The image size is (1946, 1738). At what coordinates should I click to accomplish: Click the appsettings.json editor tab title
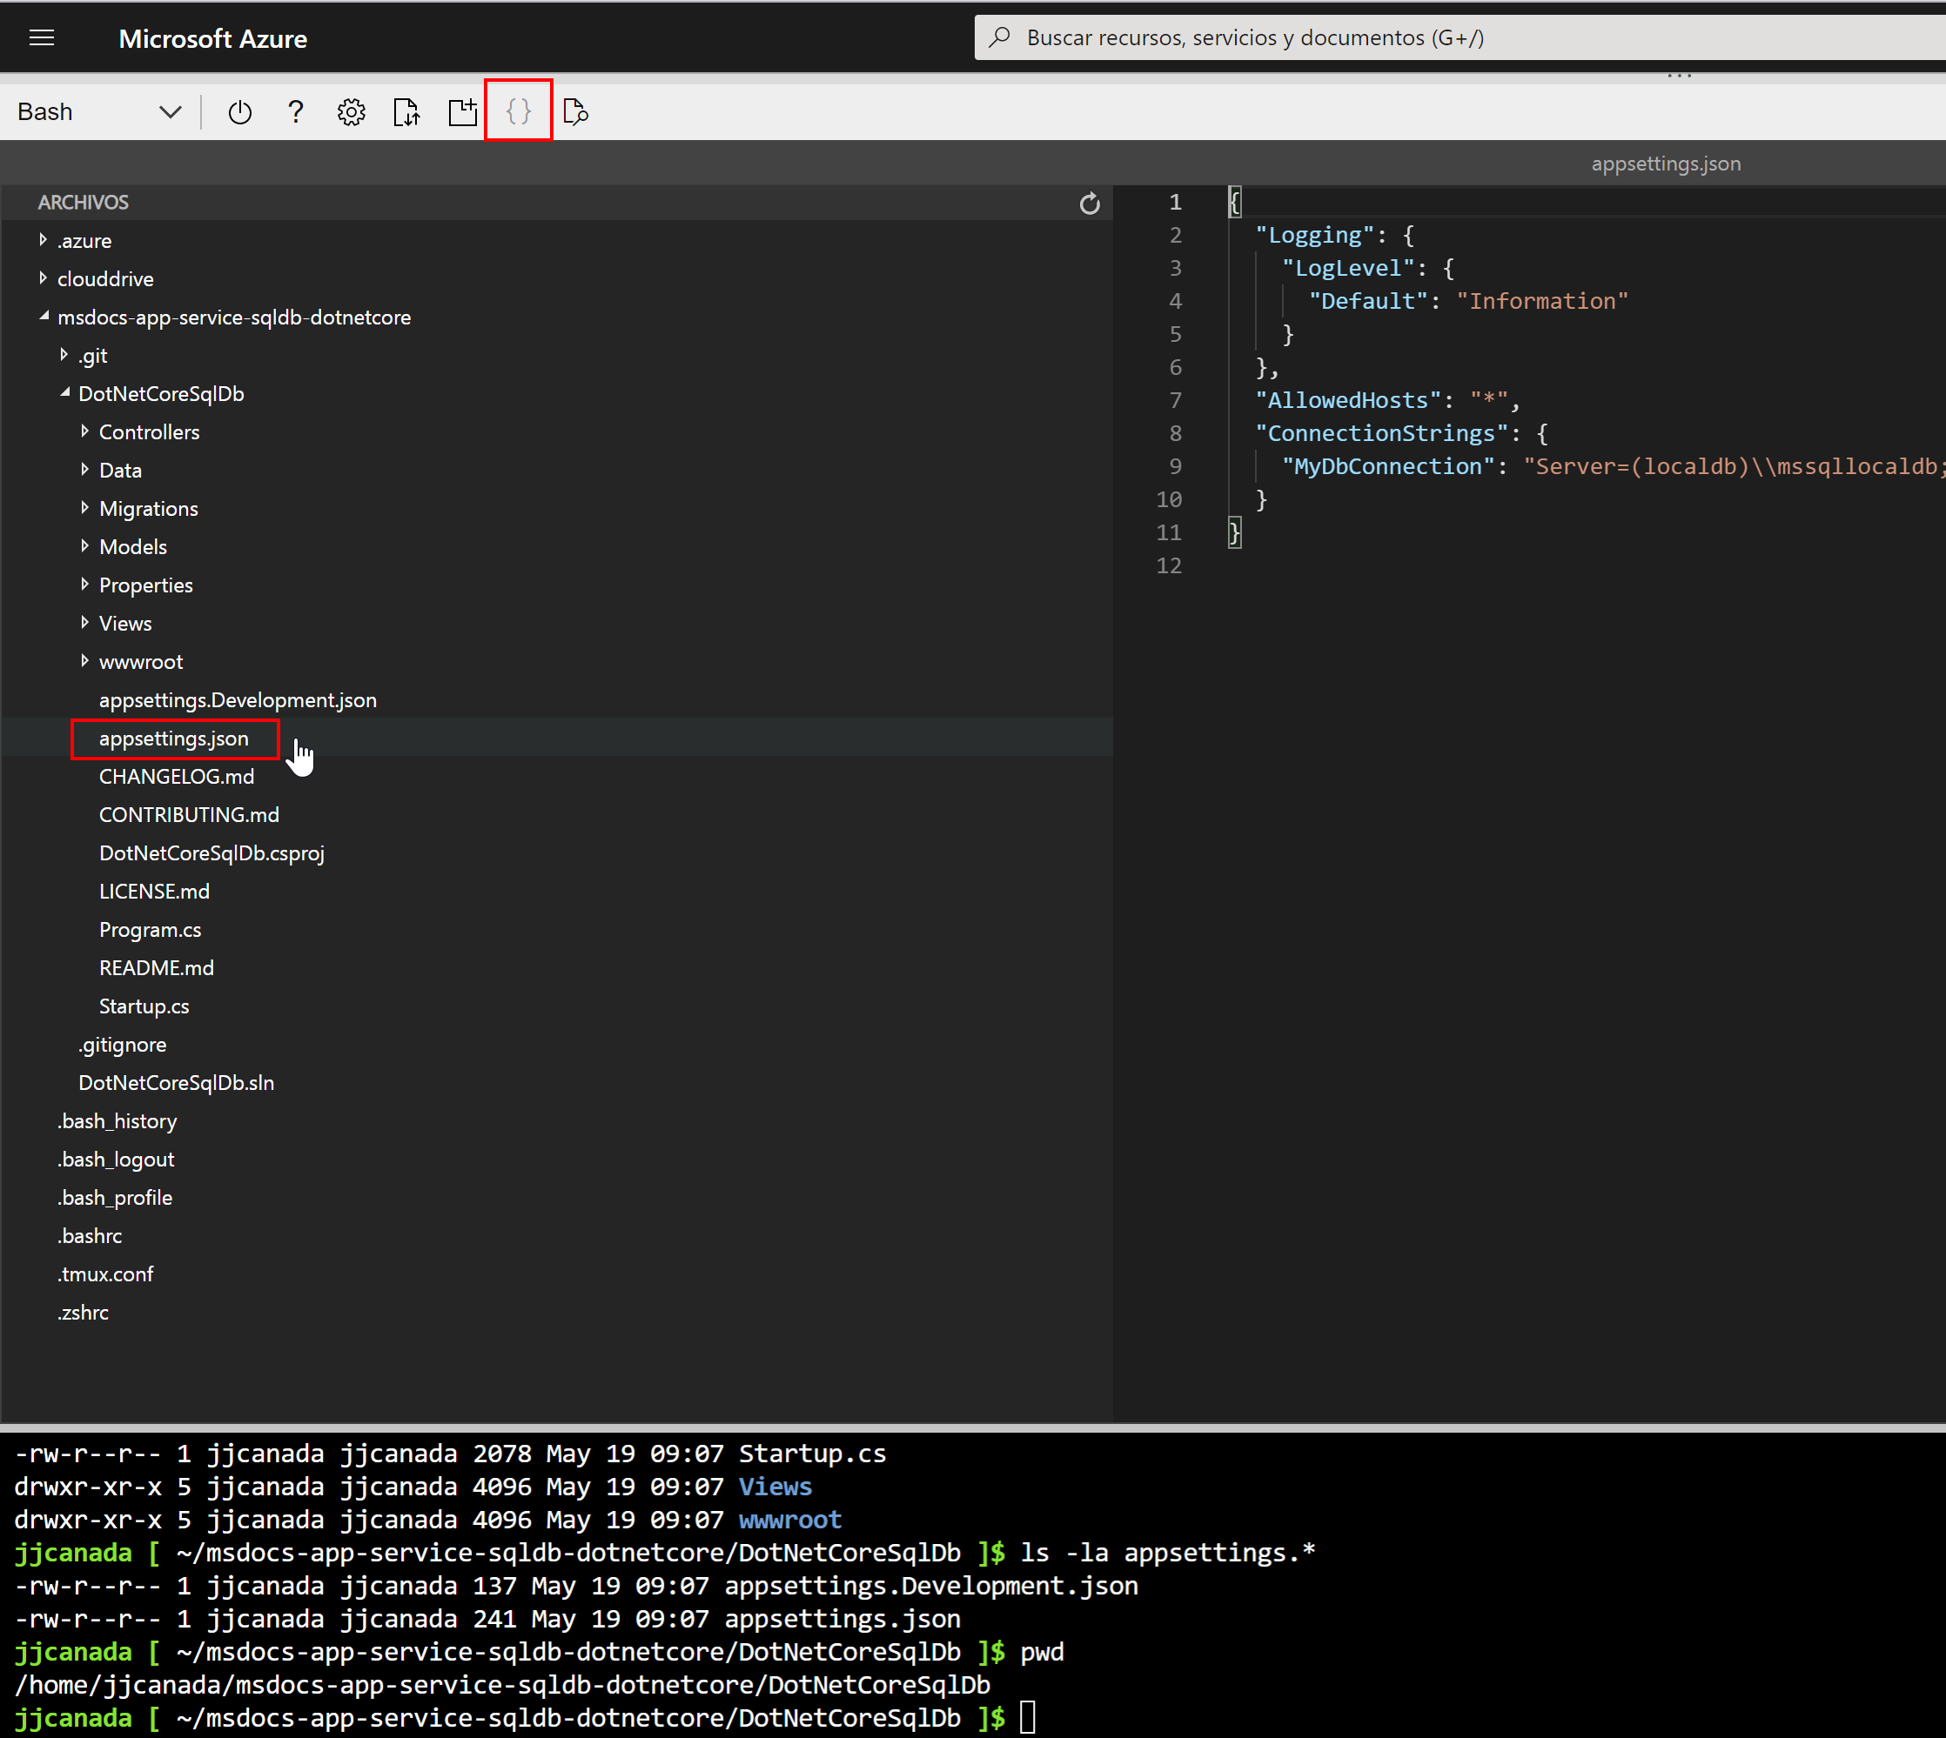click(1664, 163)
